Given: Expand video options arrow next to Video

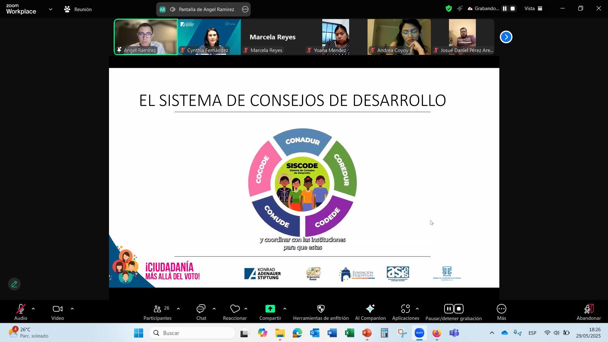Looking at the screenshot, I should (x=72, y=309).
